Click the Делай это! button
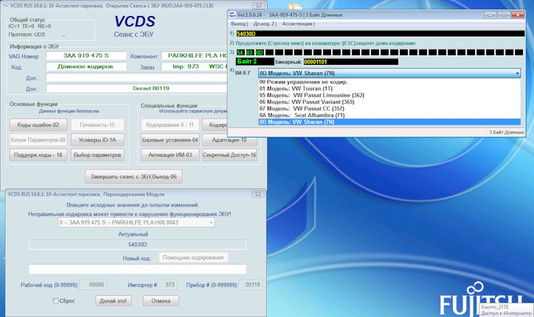The width and height of the screenshot is (534, 317). pyautogui.click(x=113, y=301)
